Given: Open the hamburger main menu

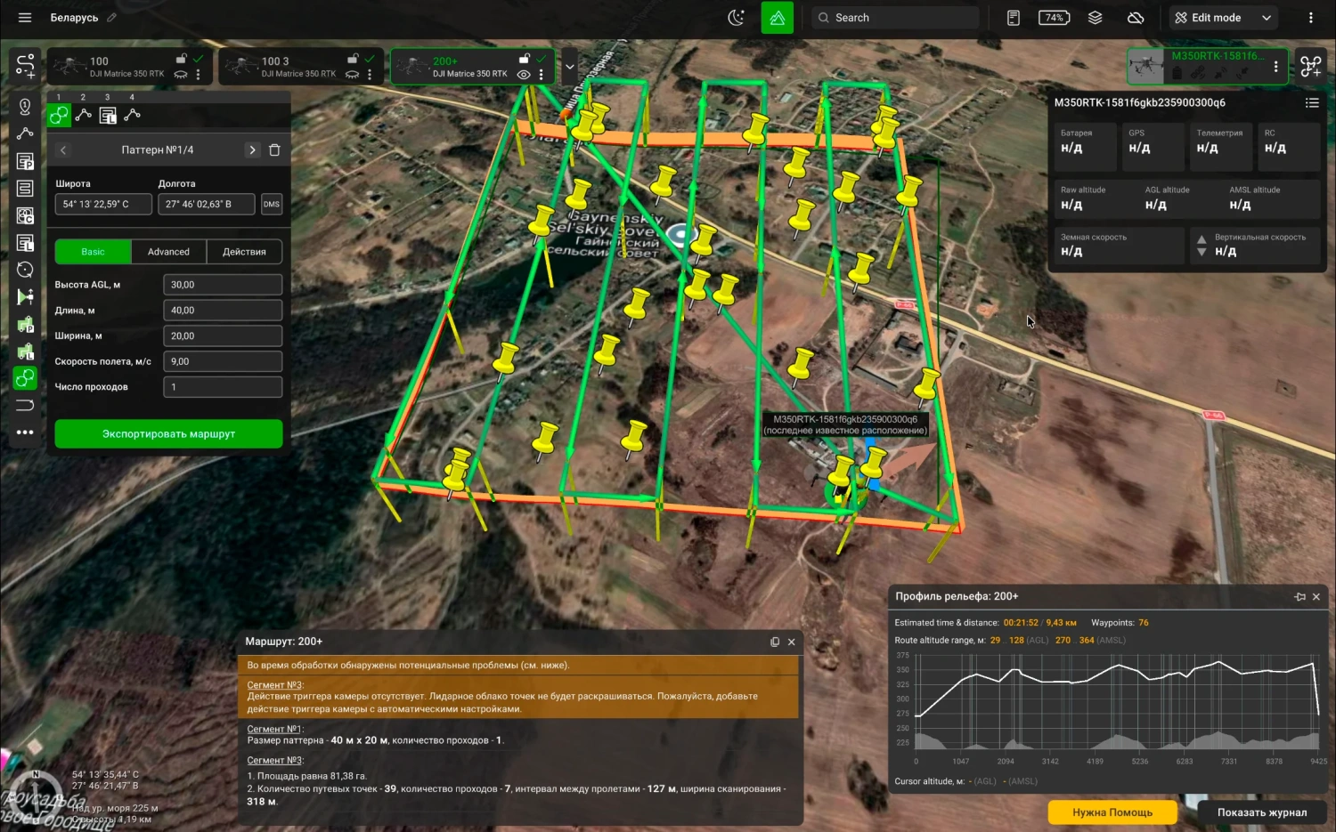Looking at the screenshot, I should 25,18.
